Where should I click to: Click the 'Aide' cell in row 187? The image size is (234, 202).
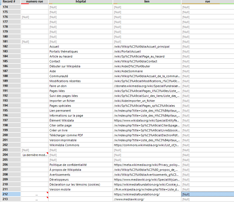point(81,71)
